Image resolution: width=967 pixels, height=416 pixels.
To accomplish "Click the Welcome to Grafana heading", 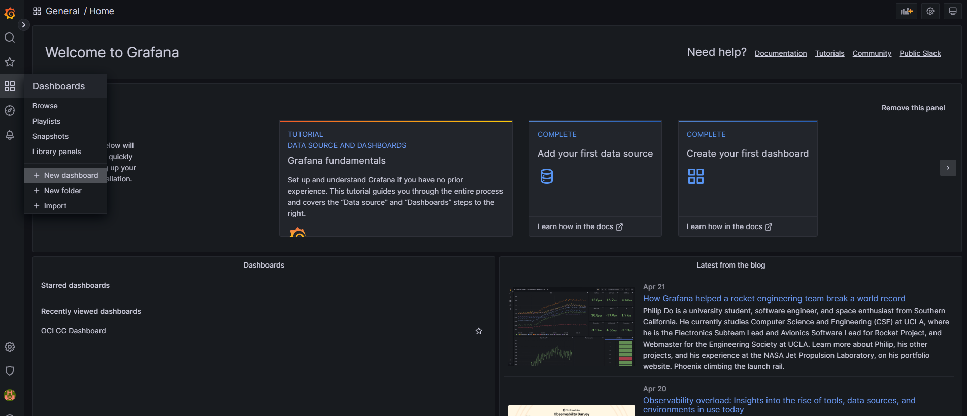I will 112,52.
